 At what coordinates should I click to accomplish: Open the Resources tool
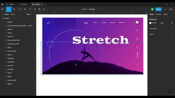pyautogui.click(x=35, y=9)
